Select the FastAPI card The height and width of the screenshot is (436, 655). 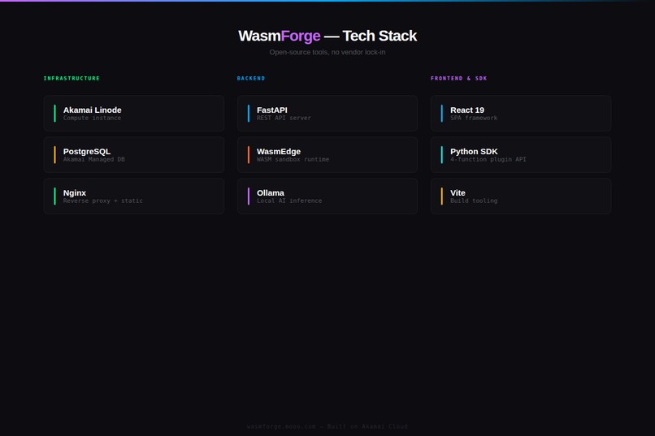[x=327, y=113]
